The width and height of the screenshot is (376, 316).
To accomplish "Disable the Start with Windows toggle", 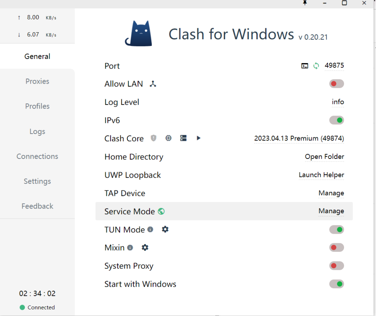I will click(x=336, y=284).
